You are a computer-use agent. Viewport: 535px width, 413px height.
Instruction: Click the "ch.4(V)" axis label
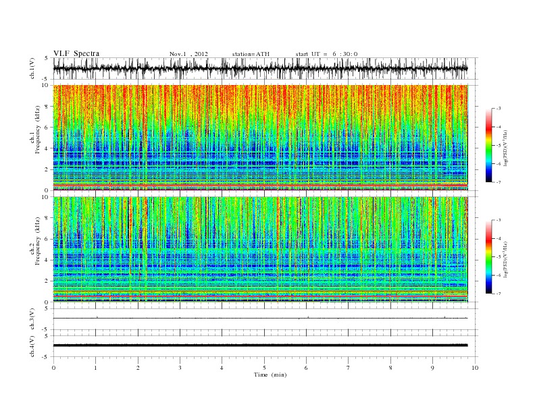tap(32, 346)
